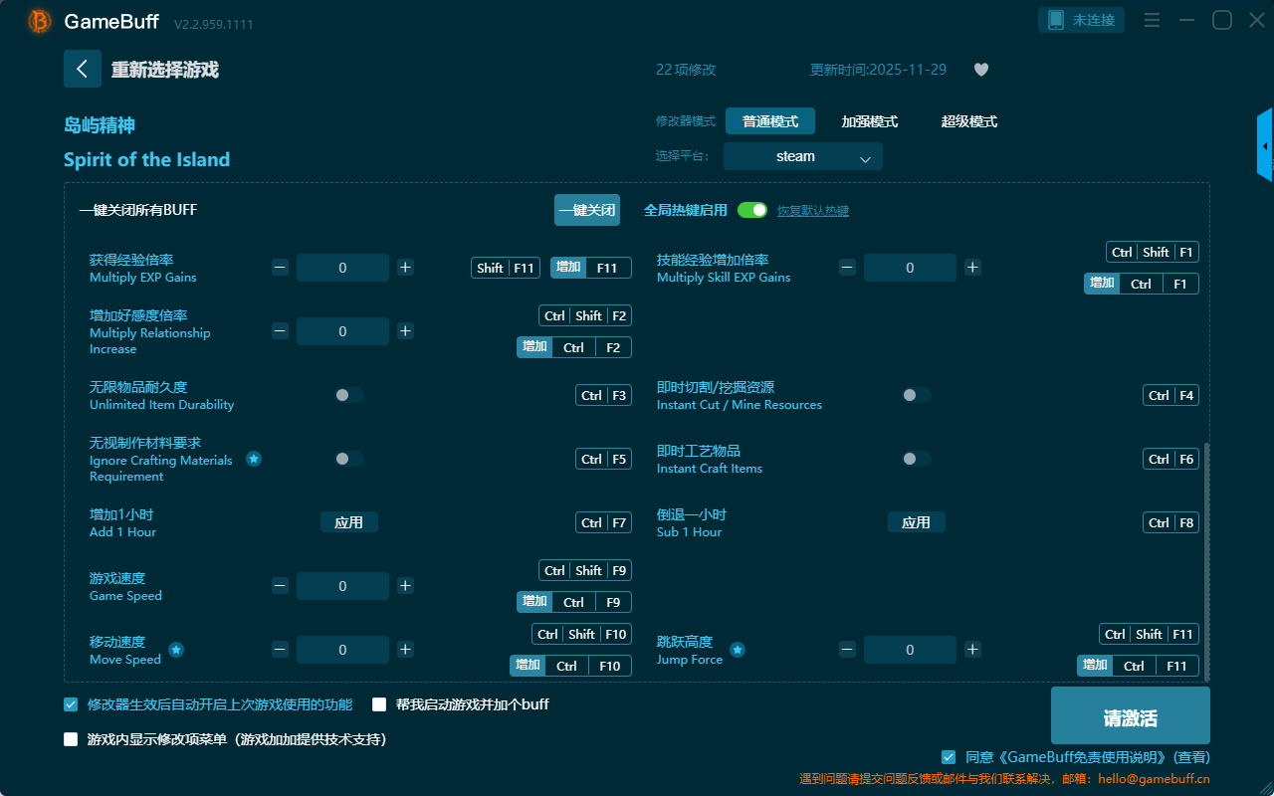This screenshot has width=1274, height=796.
Task: Check the in-game modifier menu checkbox
Action: tap(71, 739)
